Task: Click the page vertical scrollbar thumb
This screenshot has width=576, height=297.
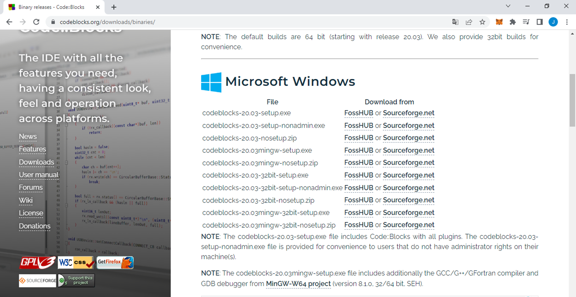Action: (572, 100)
